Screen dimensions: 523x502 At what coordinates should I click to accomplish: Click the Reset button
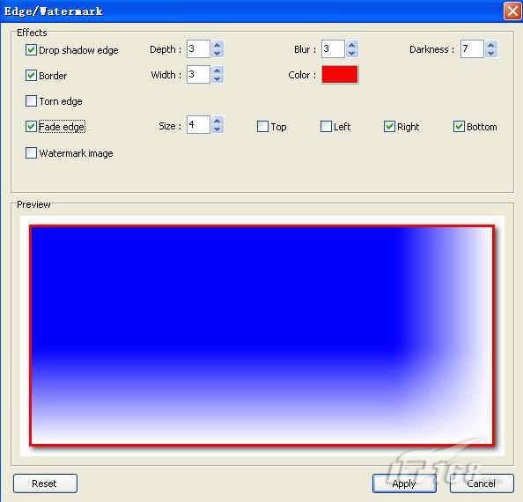tap(46, 484)
